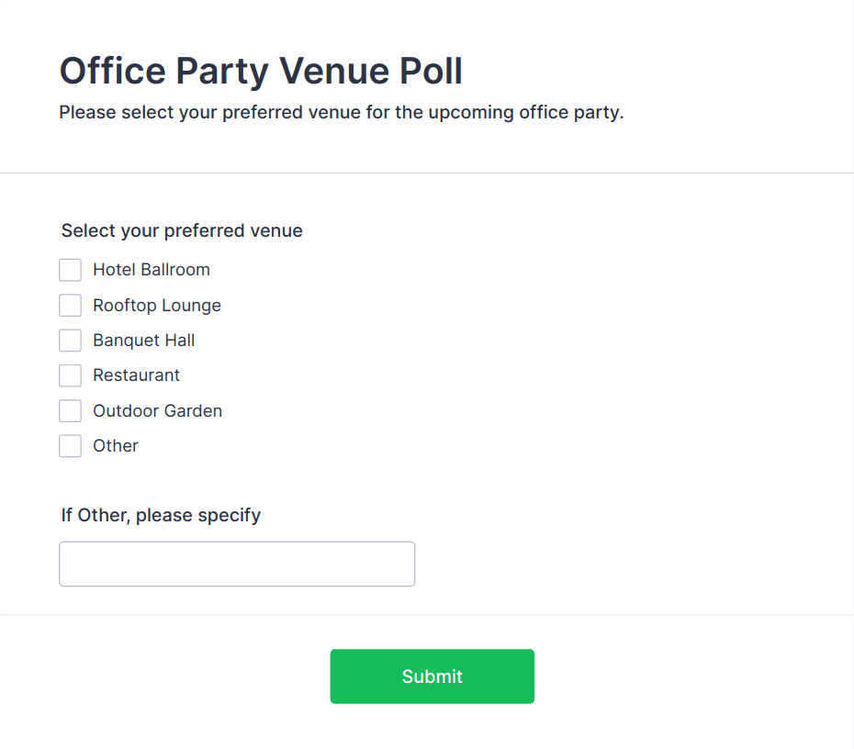
Task: Click the Submit button
Action: [432, 676]
